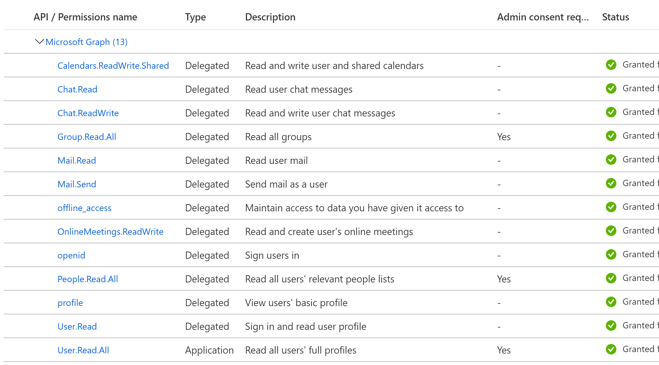659x365 pixels.
Task: Open the openid permission link
Action: coord(71,255)
